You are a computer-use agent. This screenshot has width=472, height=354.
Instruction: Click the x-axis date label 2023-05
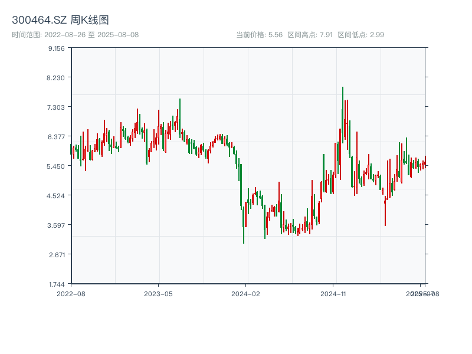point(158,294)
